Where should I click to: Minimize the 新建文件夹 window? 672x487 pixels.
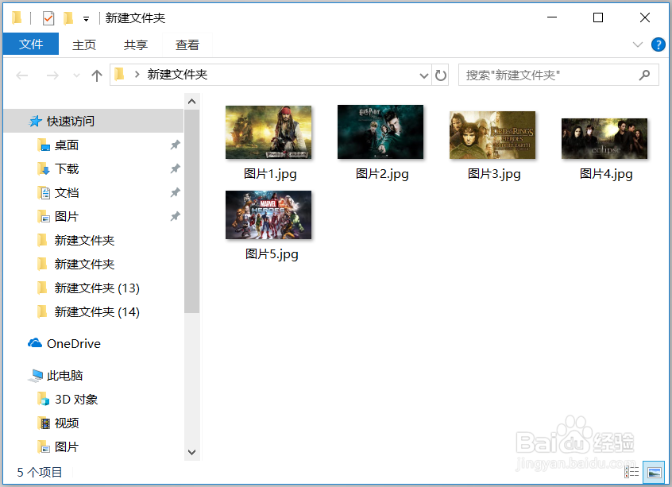[552, 17]
